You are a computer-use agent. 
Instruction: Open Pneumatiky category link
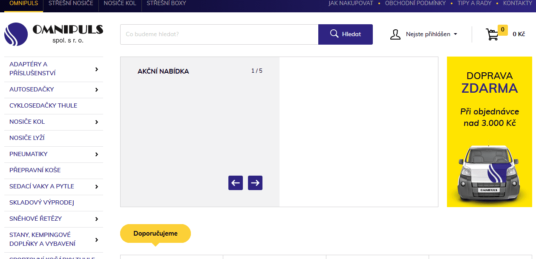click(29, 154)
